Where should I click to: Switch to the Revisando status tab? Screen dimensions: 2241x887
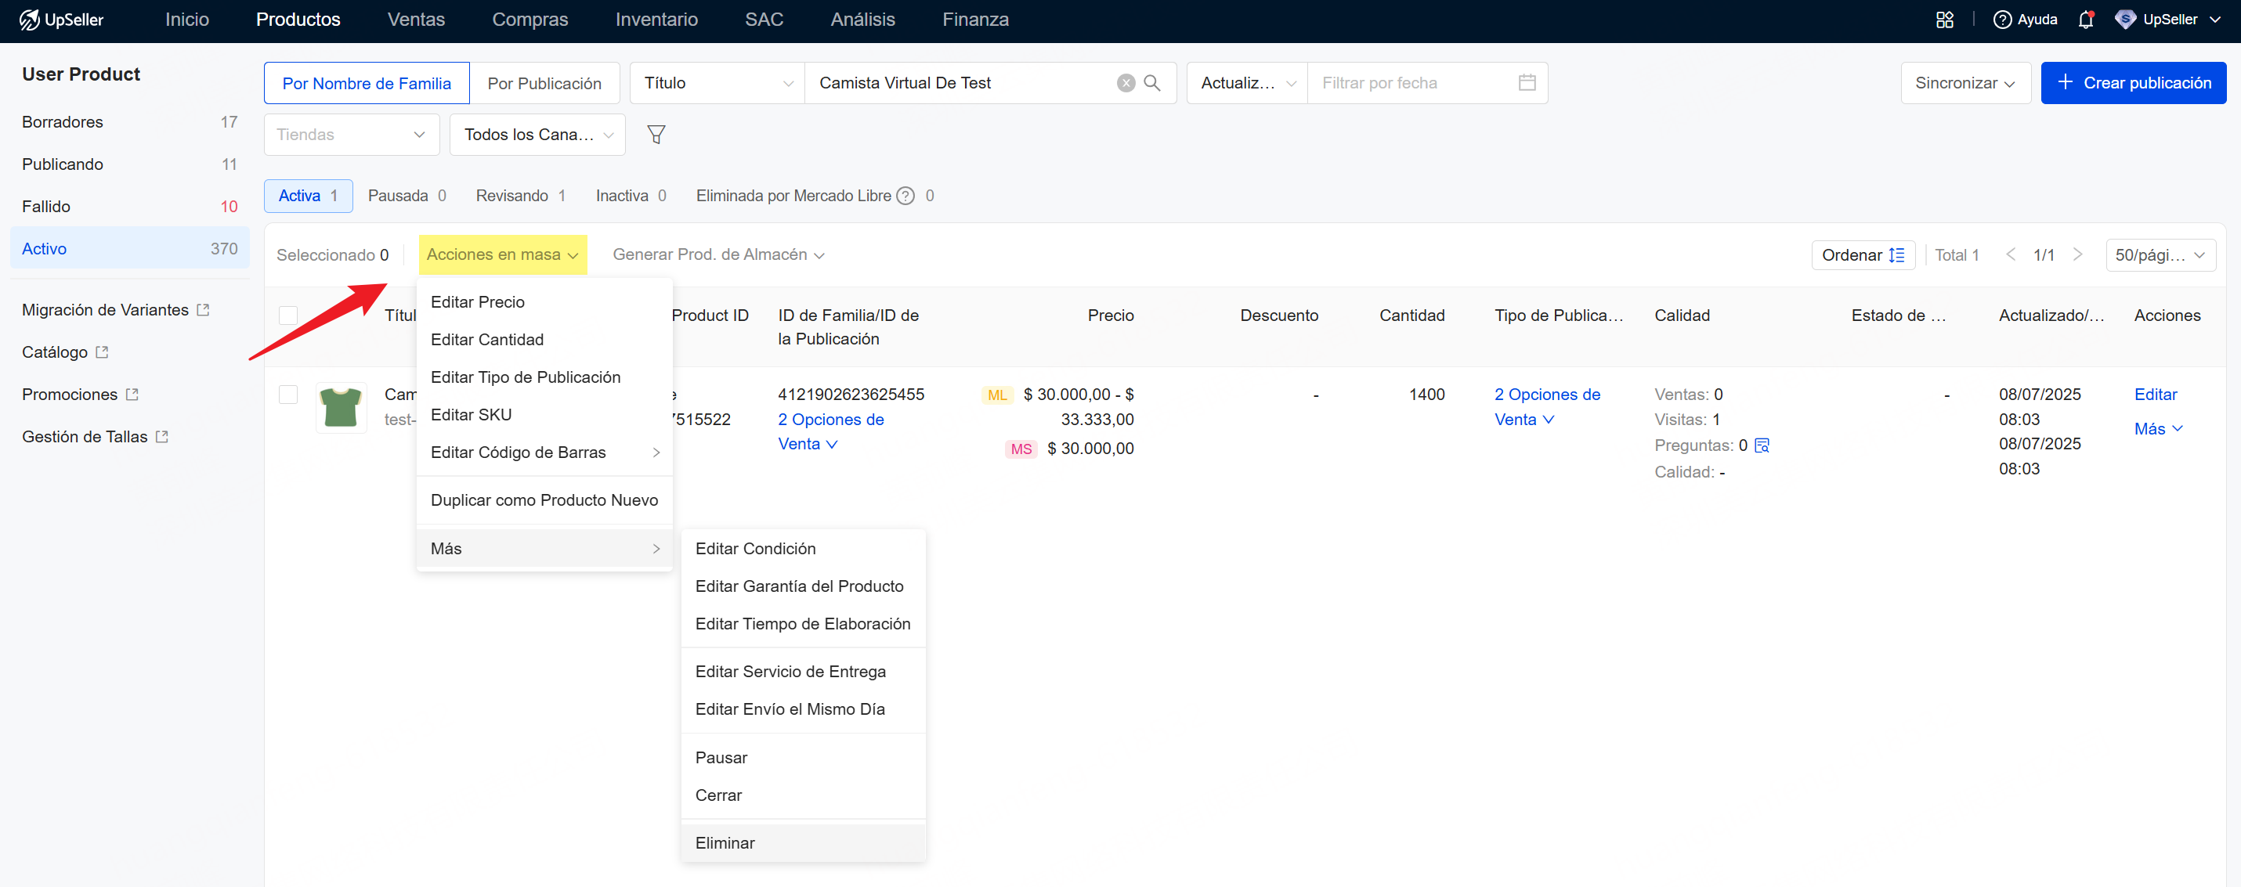520,196
